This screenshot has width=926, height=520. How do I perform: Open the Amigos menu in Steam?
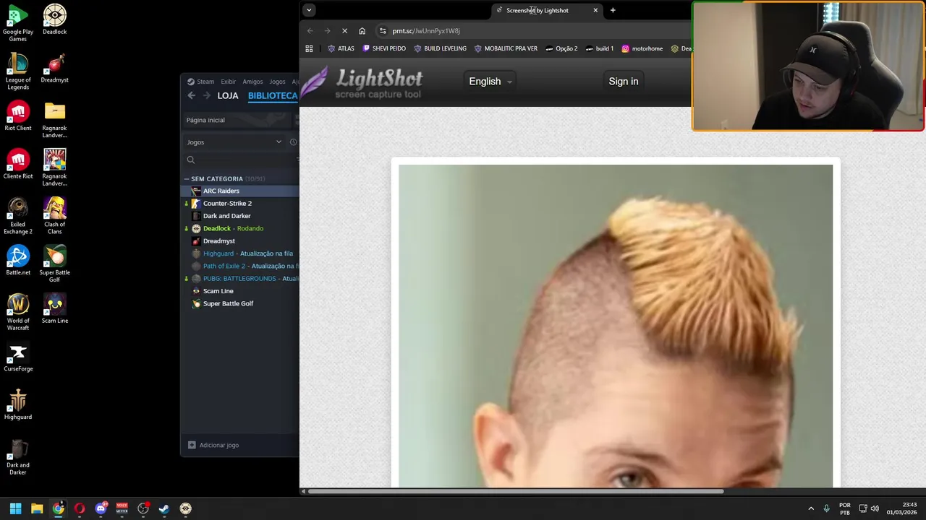tap(252, 82)
